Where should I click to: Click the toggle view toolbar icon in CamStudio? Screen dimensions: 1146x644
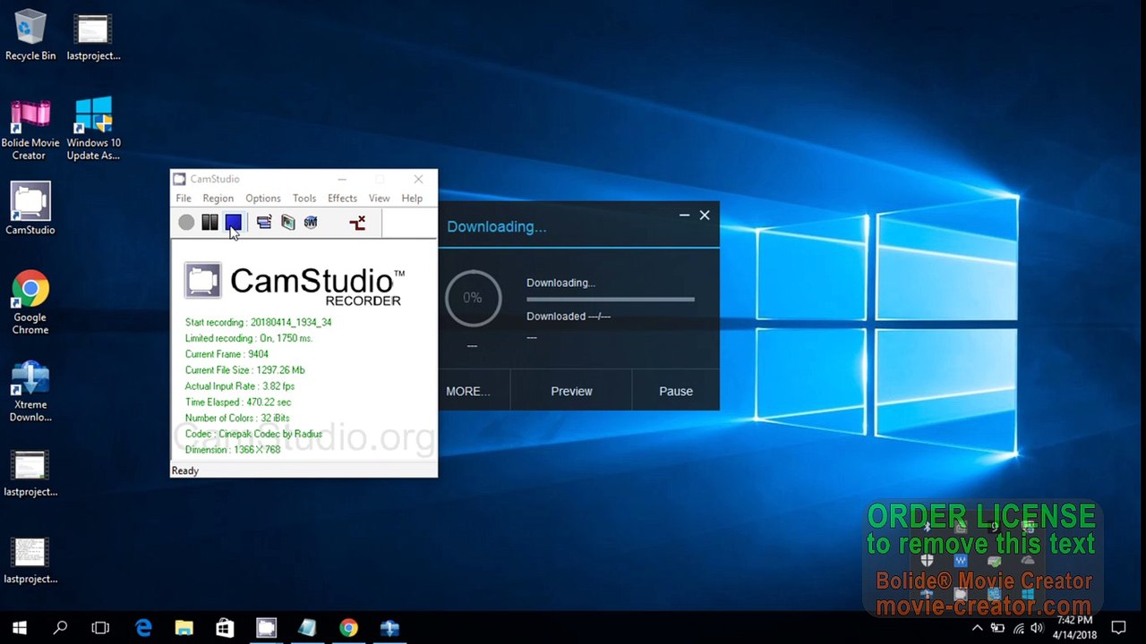pyautogui.click(x=264, y=223)
